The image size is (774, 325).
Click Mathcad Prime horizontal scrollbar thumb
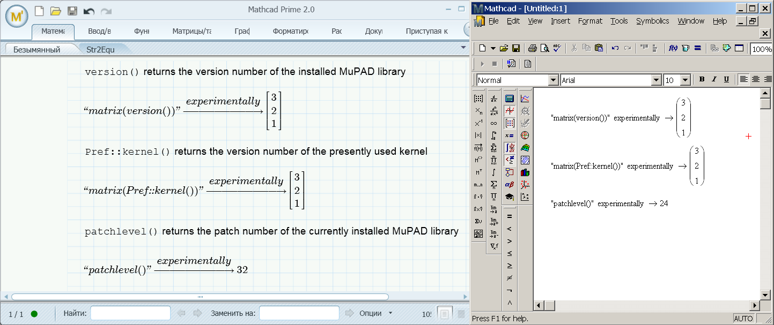tap(200, 297)
